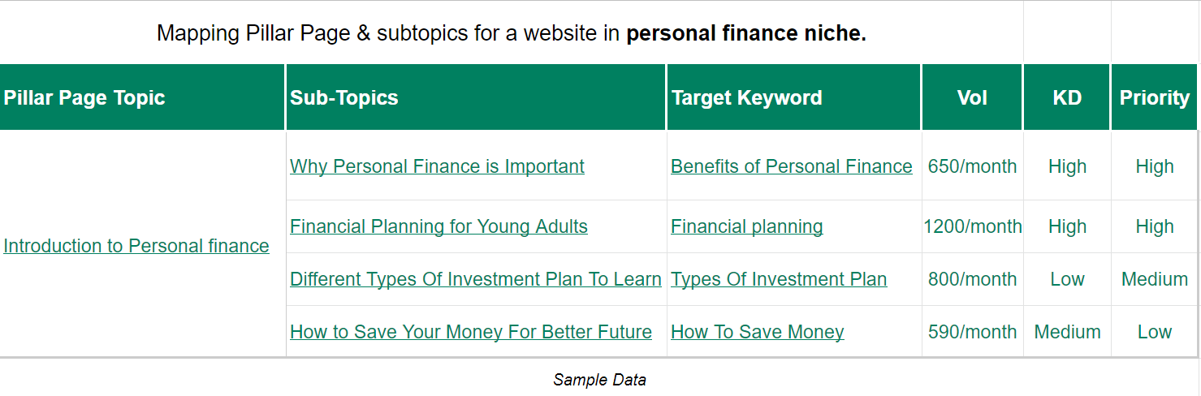Click the KD column header
This screenshot has height=396, width=1201.
click(x=1067, y=97)
